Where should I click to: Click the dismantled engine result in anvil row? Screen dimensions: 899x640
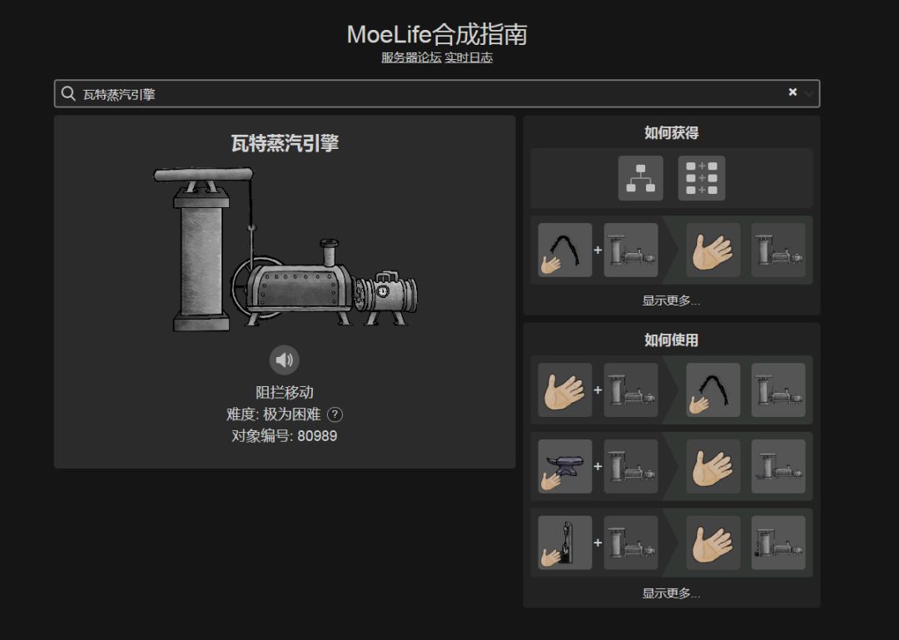[x=778, y=466]
